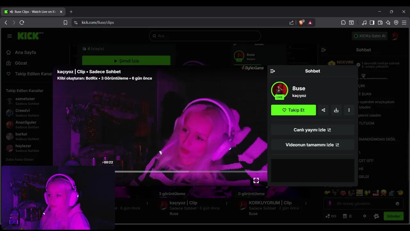
Task: Seek on the clip progress bar
Action: (x=191, y=172)
